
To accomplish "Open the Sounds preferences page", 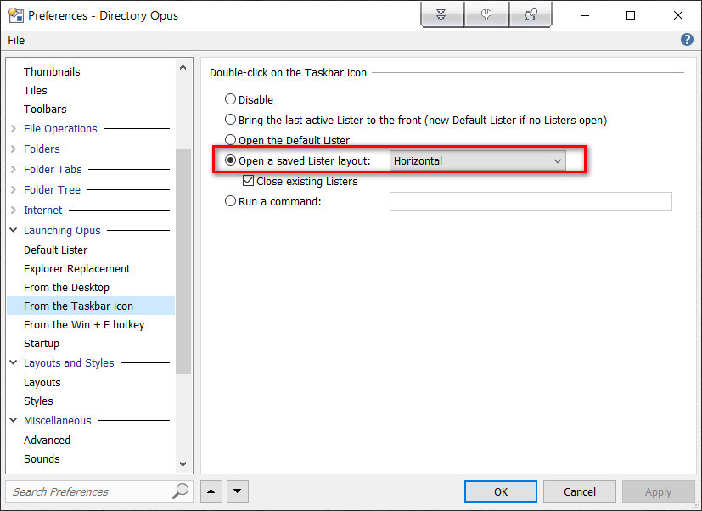I will tap(42, 459).
